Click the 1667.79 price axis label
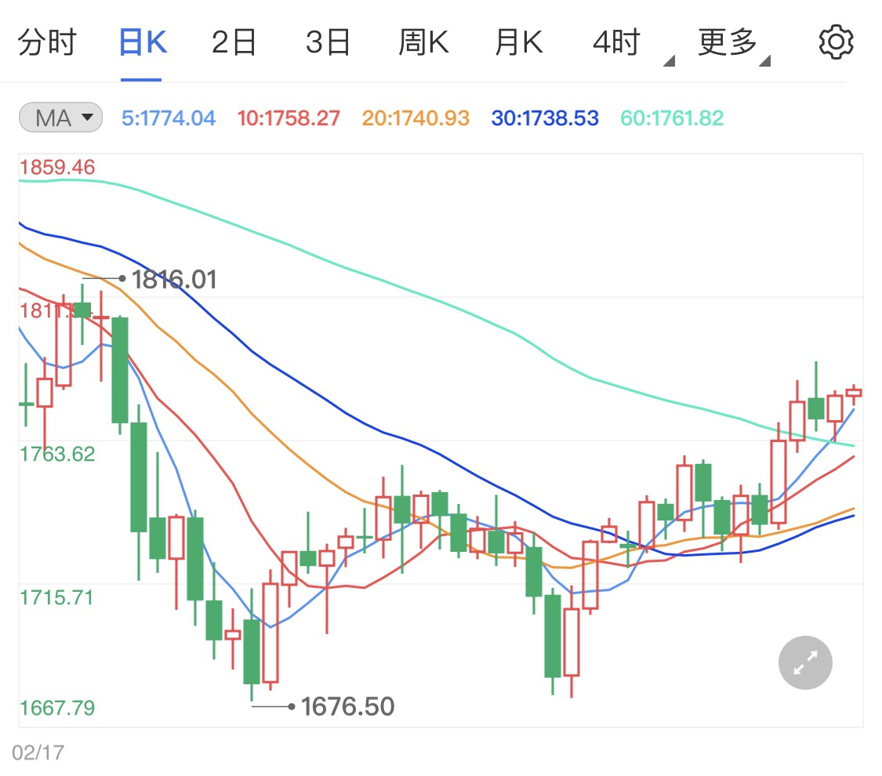The width and height of the screenshot is (882, 776). (57, 707)
